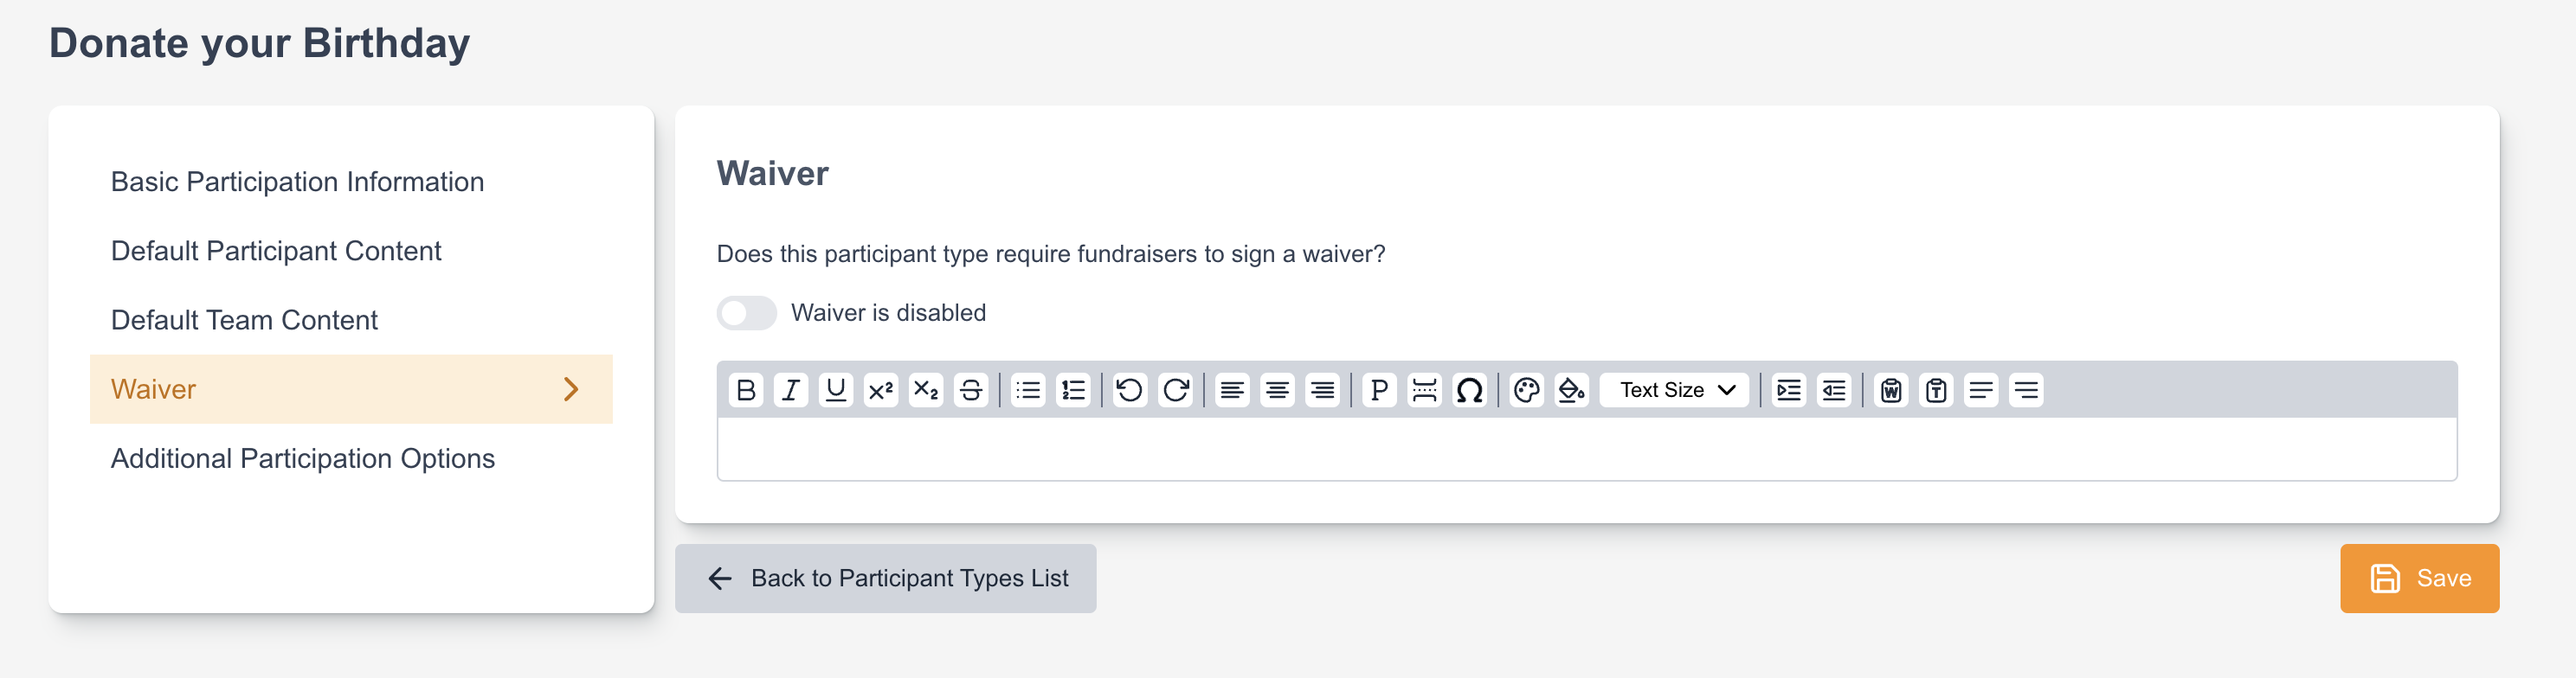This screenshot has width=2576, height=678.
Task: Center align the text
Action: [1277, 390]
